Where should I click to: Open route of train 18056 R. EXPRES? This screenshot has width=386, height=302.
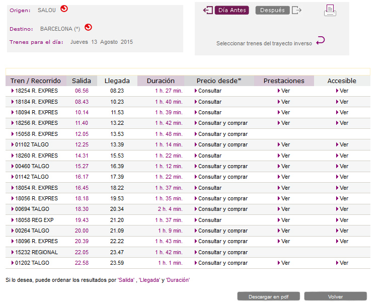(x=35, y=199)
